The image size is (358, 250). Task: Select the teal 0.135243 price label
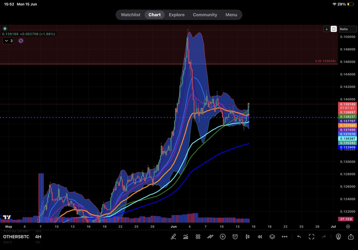tap(347, 143)
